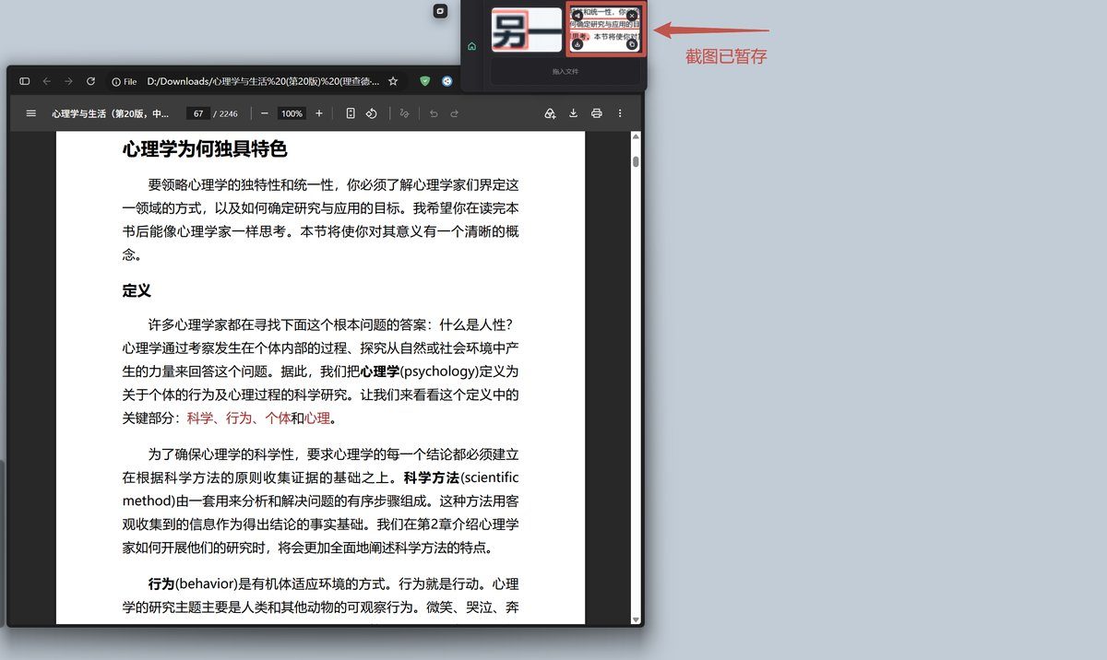Click the page number field showing 67
The height and width of the screenshot is (660, 1107).
tap(197, 113)
